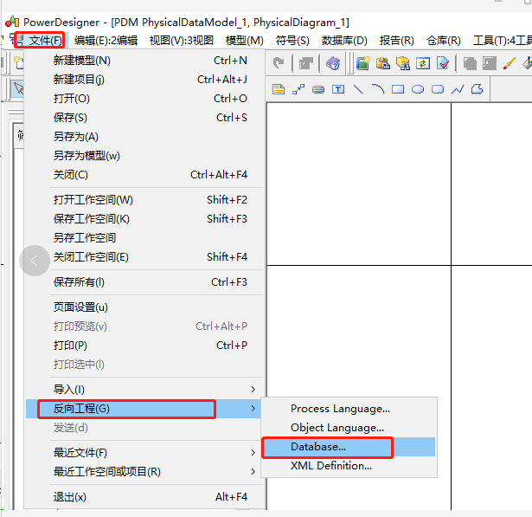Click the redo arrow toolbar icon

click(x=279, y=63)
